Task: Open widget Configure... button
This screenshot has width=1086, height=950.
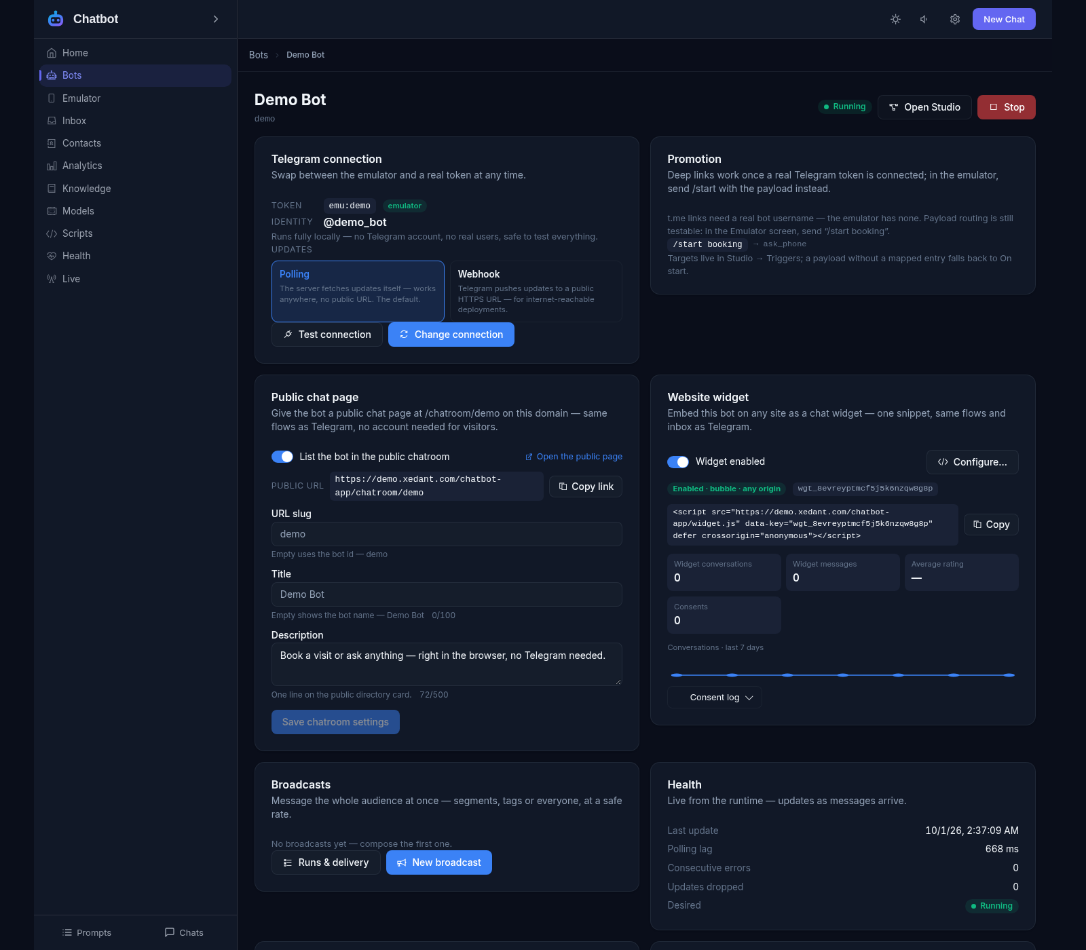Action: (973, 462)
